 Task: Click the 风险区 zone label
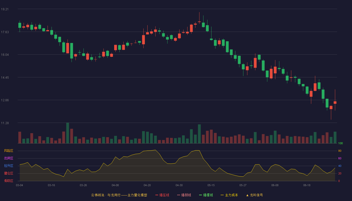point(9,151)
